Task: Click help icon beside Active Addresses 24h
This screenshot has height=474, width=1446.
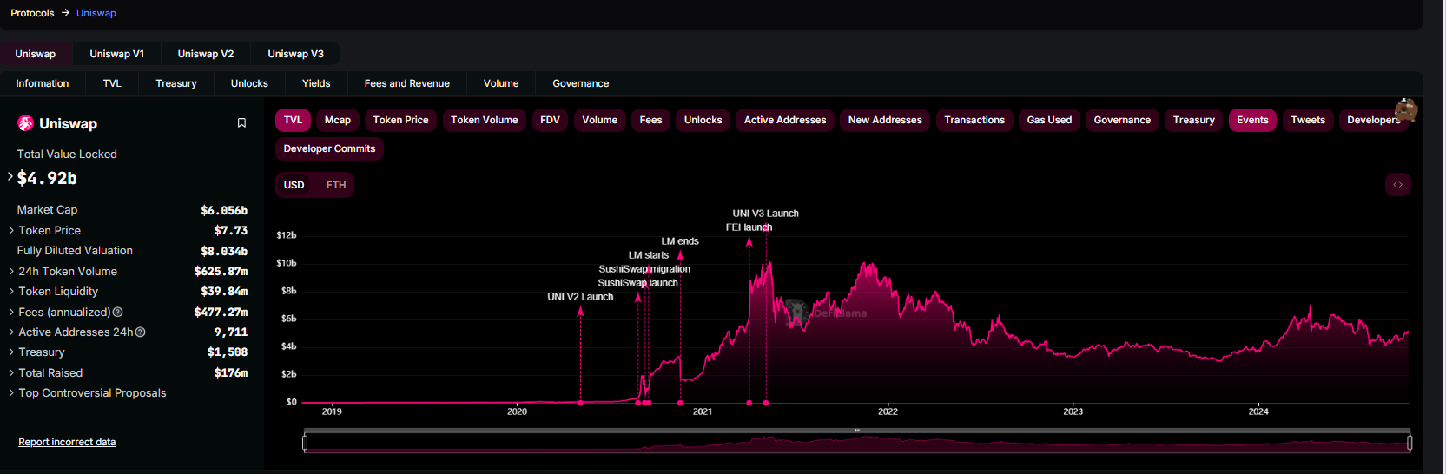Action: 141,332
